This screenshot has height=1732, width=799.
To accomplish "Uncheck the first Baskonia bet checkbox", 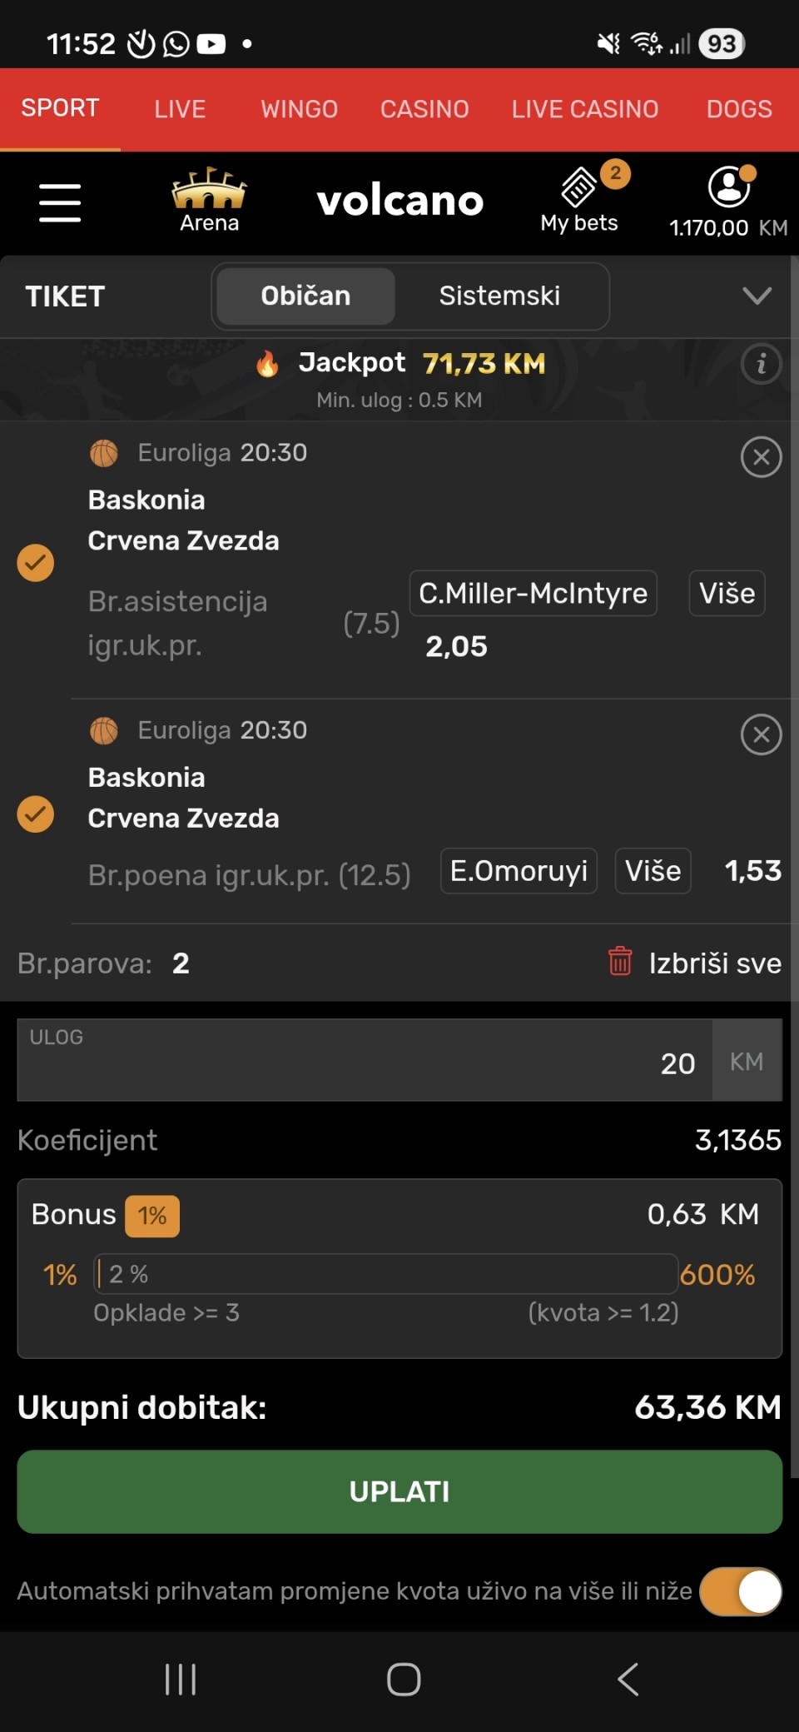I will click(36, 563).
